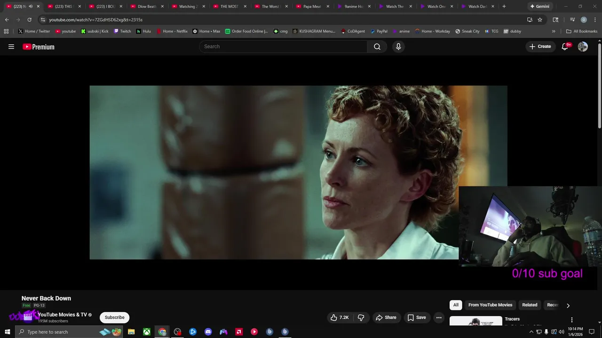Click the Share button
The width and height of the screenshot is (602, 338).
tap(386, 317)
